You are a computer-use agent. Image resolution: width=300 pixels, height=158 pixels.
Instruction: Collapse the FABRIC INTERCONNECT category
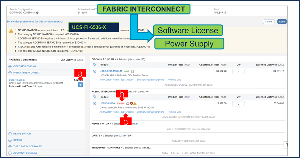10,73
